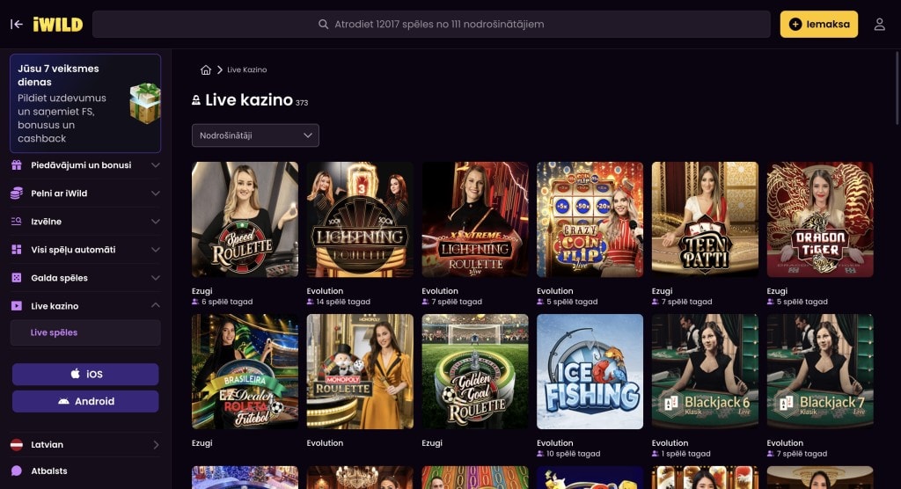901x489 pixels.
Task: Click the players icon under Ice Fishing
Action: [540, 454]
